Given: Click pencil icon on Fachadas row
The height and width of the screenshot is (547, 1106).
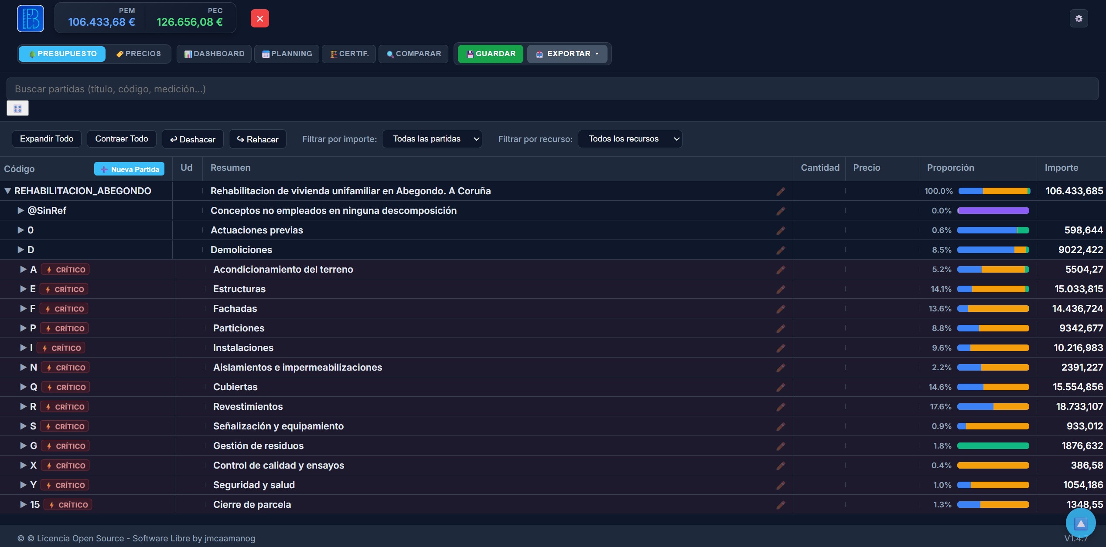Looking at the screenshot, I should pos(781,309).
